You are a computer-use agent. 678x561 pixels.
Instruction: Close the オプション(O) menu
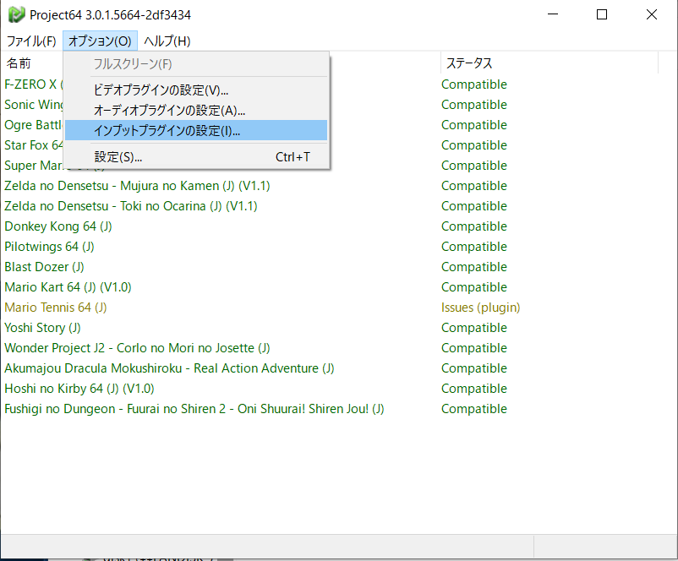click(x=100, y=41)
